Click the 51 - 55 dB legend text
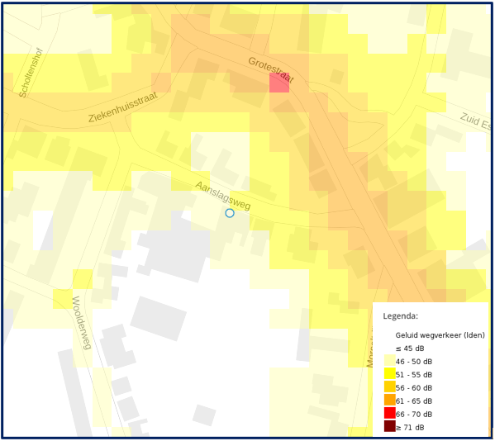Viewport: 495px width, 441px height. coord(414,375)
